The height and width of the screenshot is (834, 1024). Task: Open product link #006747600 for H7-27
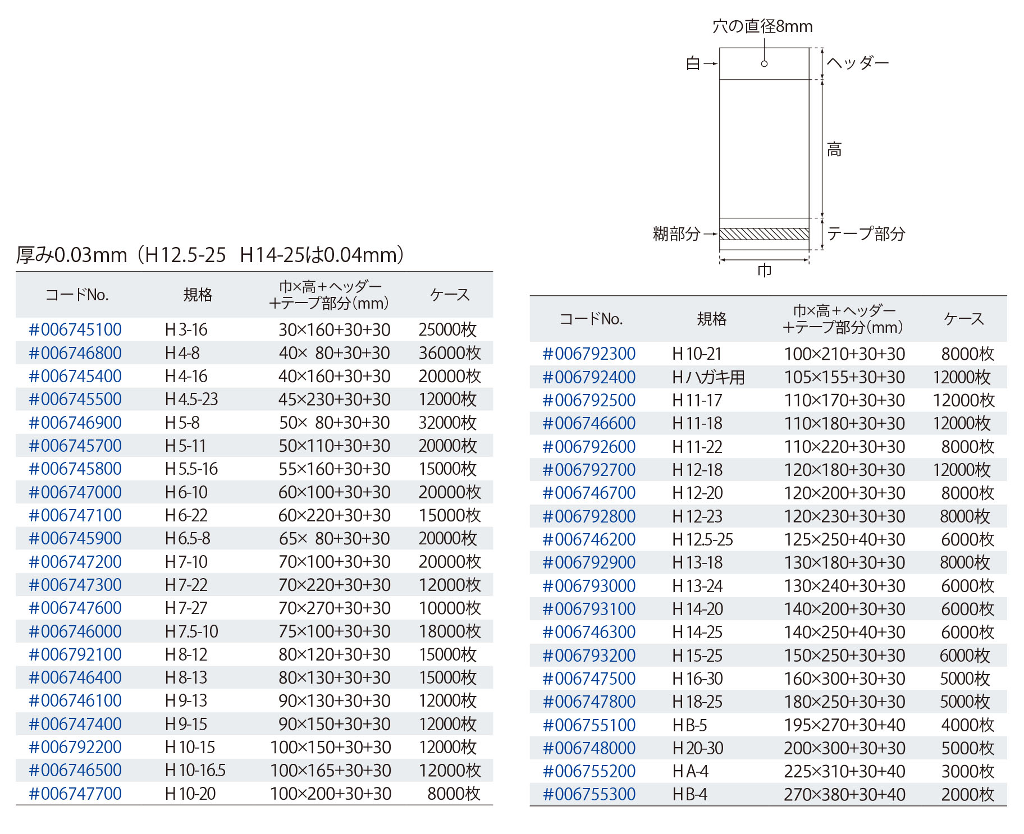(x=75, y=608)
